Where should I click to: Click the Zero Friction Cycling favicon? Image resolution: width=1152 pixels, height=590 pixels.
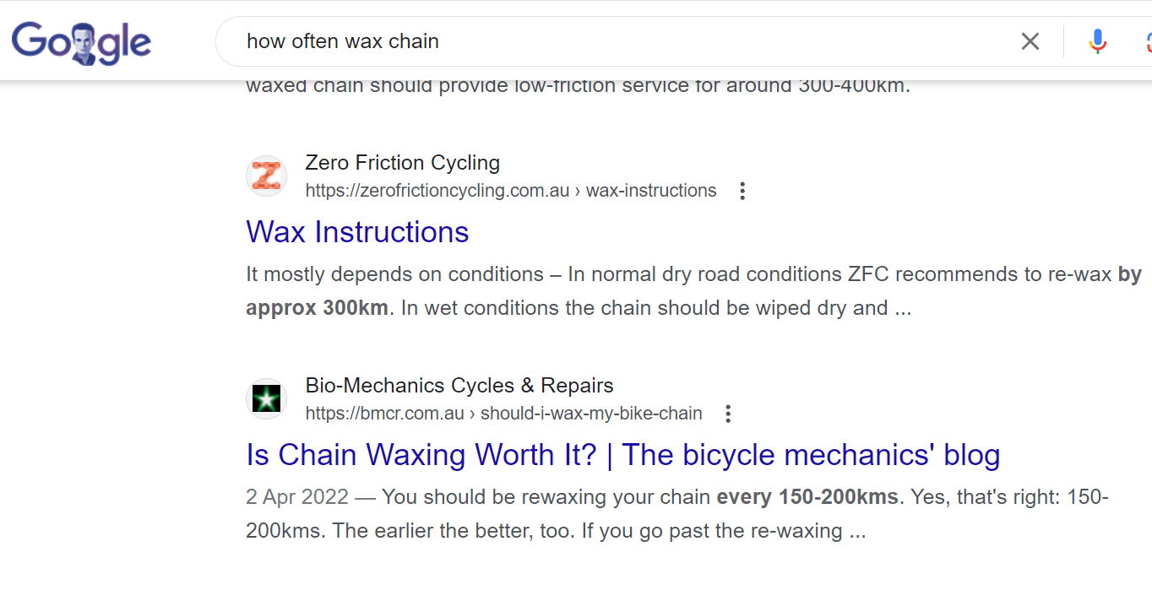[266, 176]
